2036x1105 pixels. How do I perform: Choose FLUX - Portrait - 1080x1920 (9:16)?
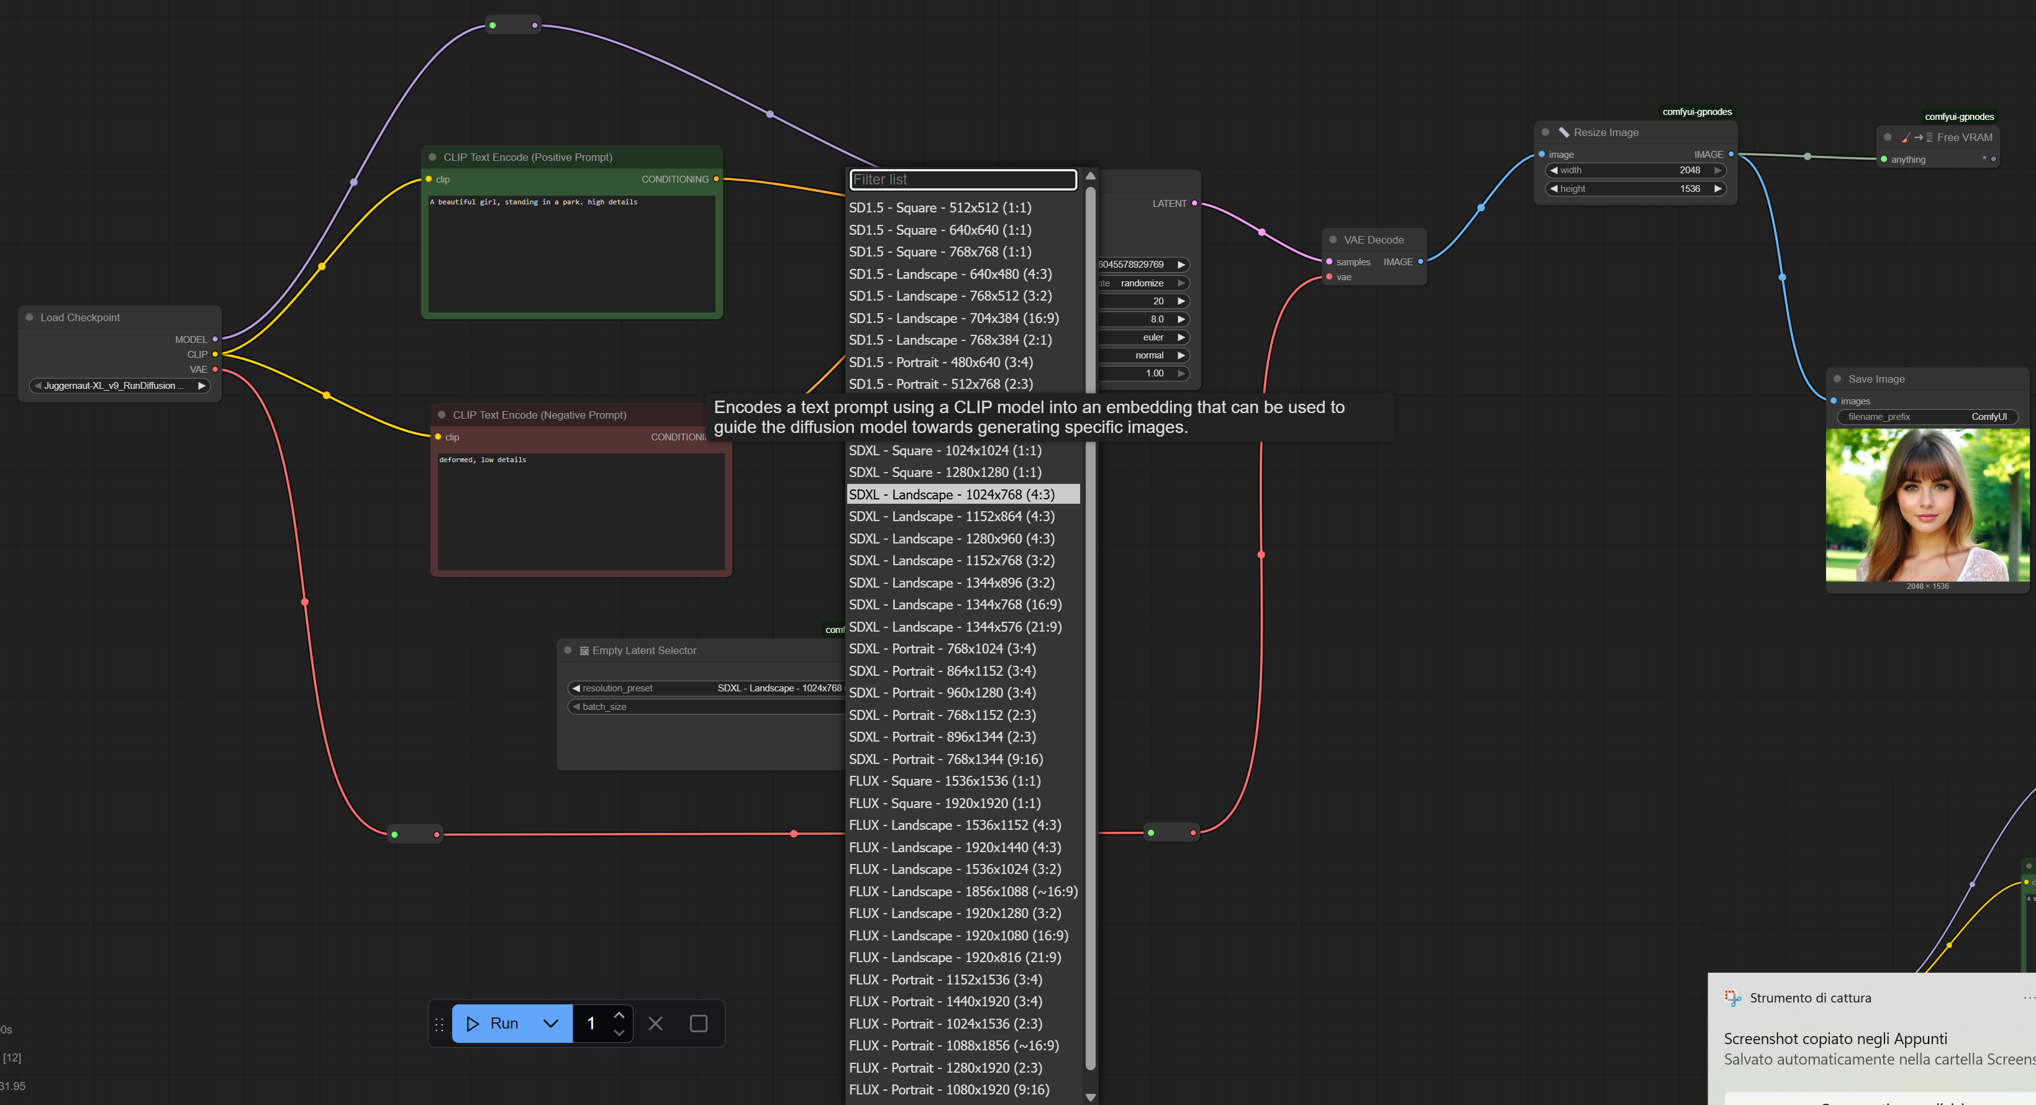963,1089
